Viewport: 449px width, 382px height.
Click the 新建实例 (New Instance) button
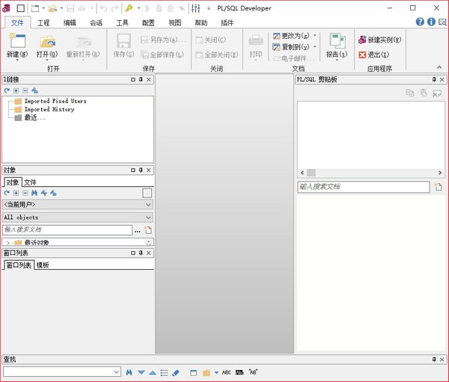(x=380, y=40)
